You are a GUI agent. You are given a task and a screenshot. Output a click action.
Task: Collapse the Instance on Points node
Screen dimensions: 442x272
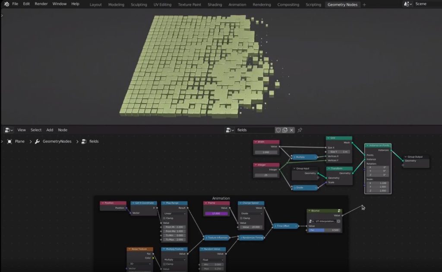point(367,146)
